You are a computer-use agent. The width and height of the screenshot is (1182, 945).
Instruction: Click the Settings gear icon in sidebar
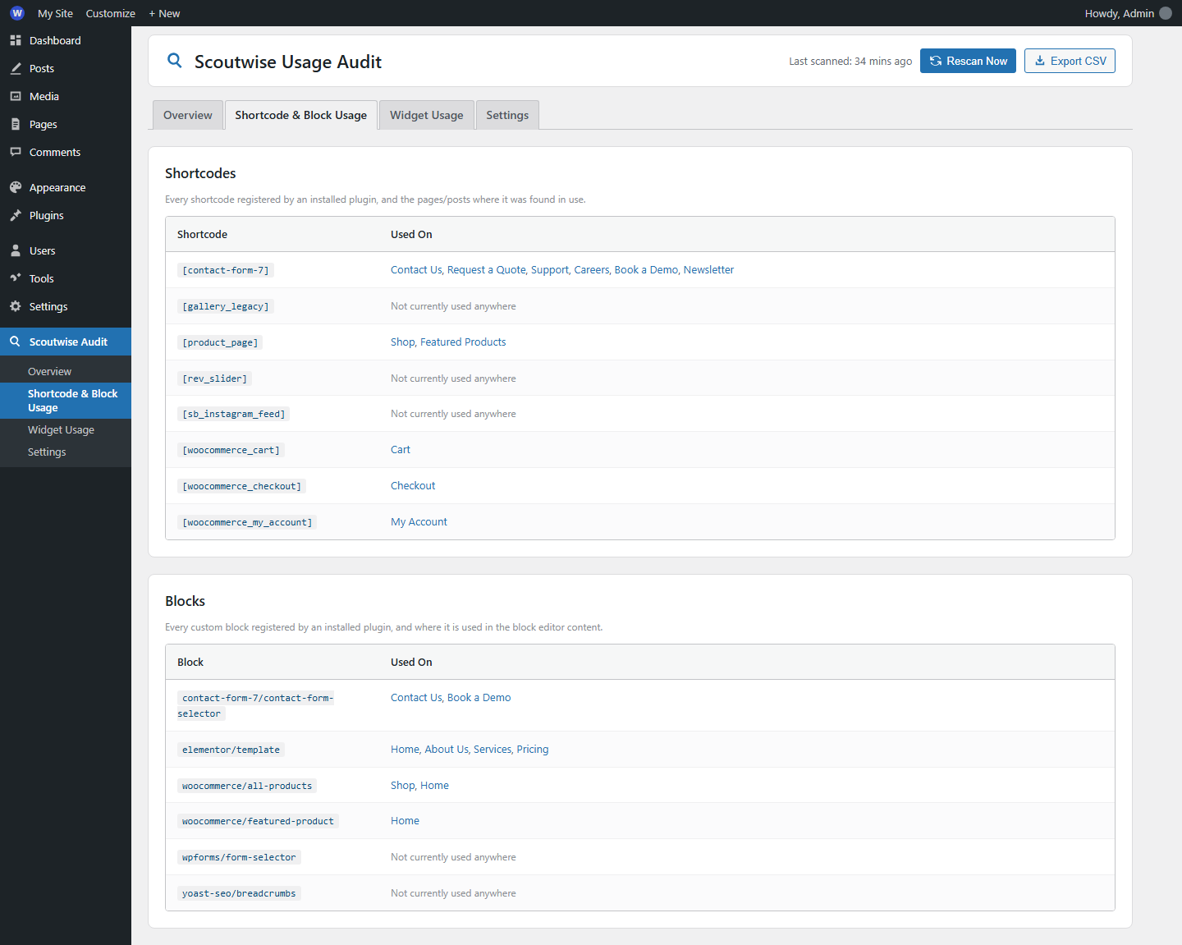(16, 306)
